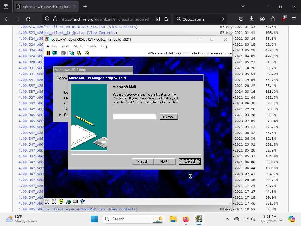View Contents of 4.00.318 iso
The height and width of the screenshot is (226, 301).
122,27
